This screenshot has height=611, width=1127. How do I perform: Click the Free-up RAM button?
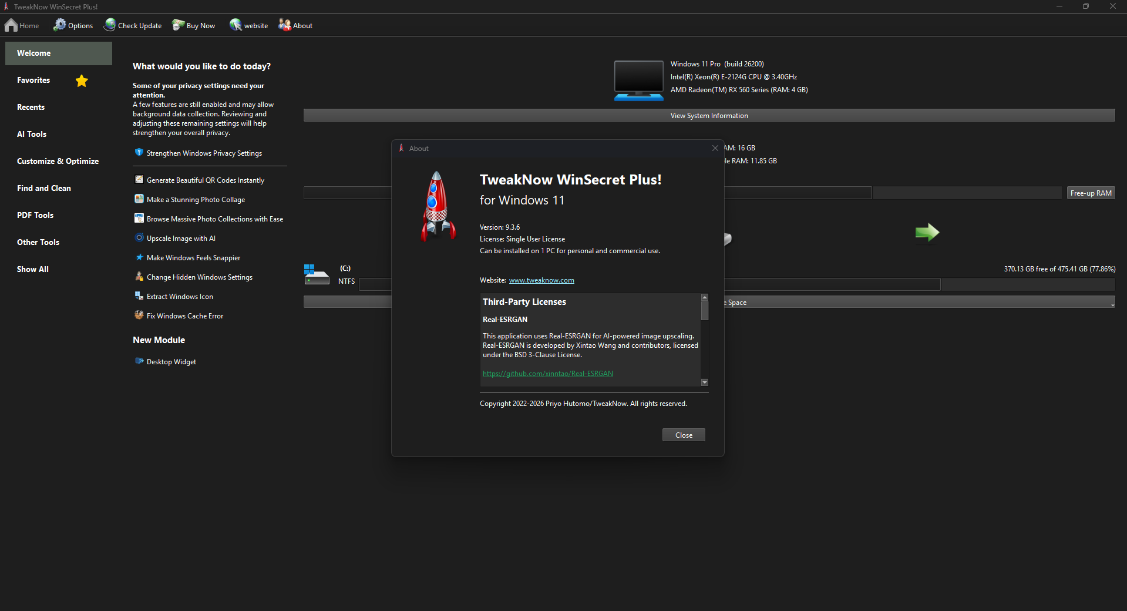coord(1091,193)
